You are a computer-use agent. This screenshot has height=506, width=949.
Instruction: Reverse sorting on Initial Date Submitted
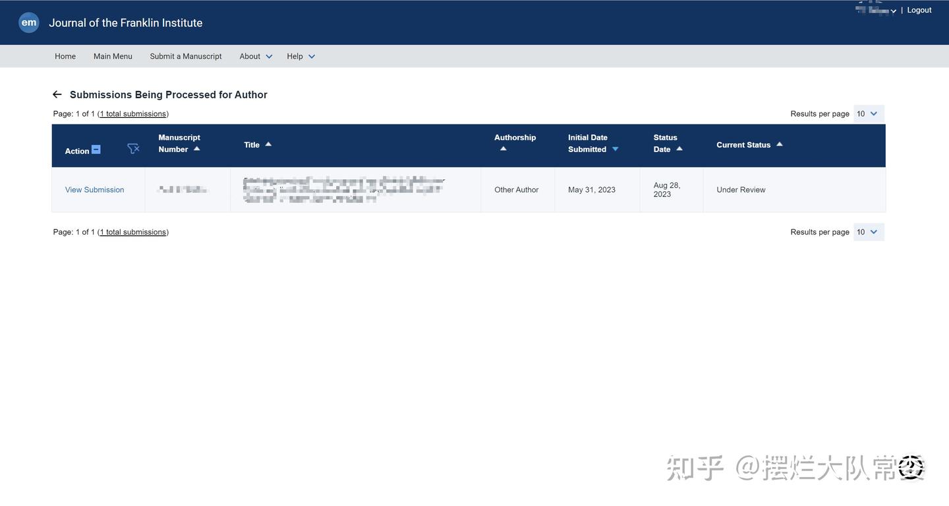point(614,149)
